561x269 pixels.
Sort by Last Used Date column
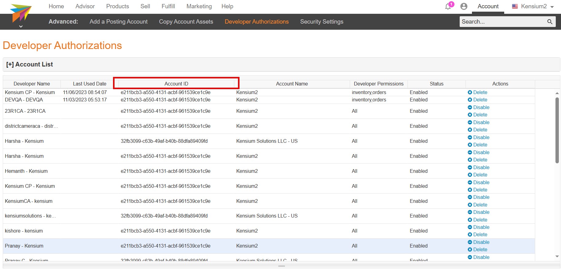(x=90, y=84)
